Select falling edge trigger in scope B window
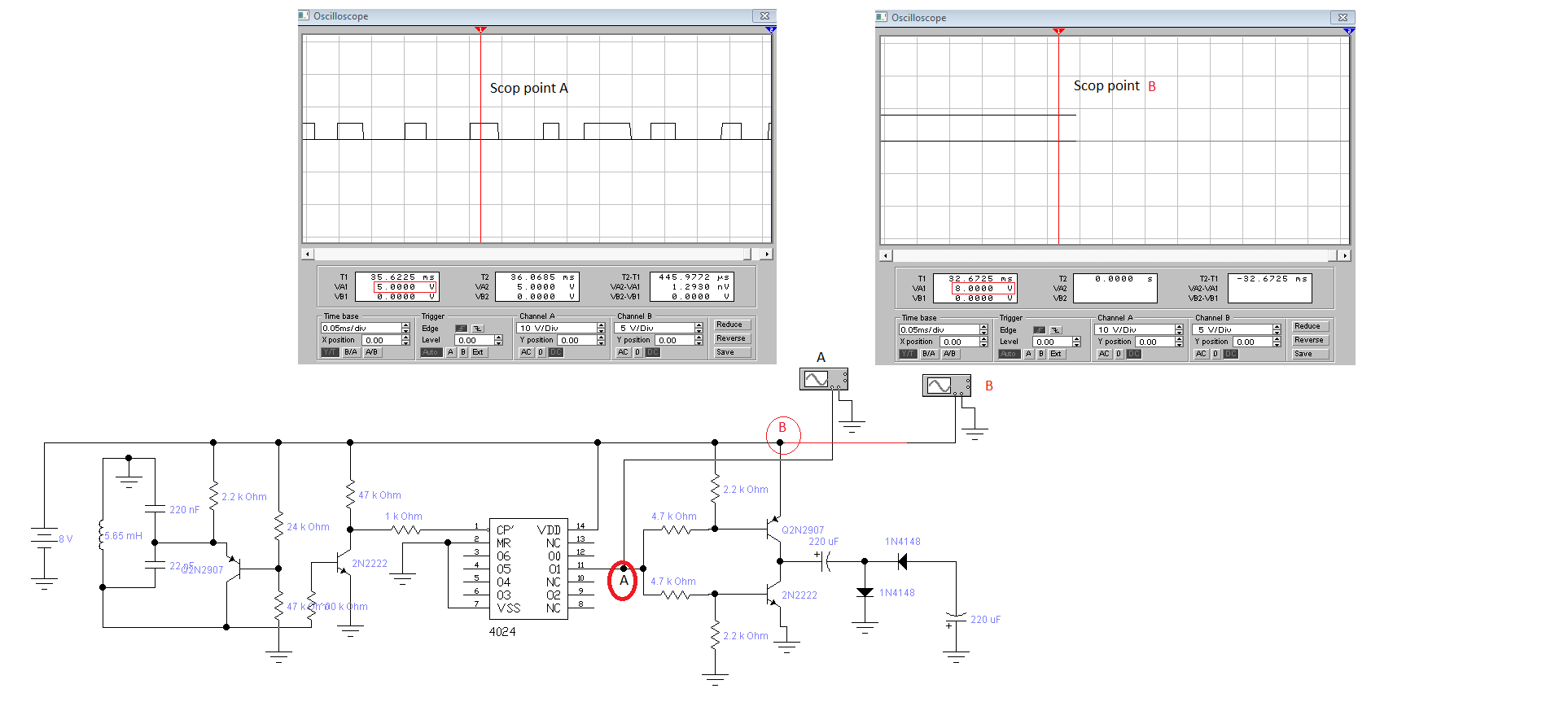 (1056, 330)
